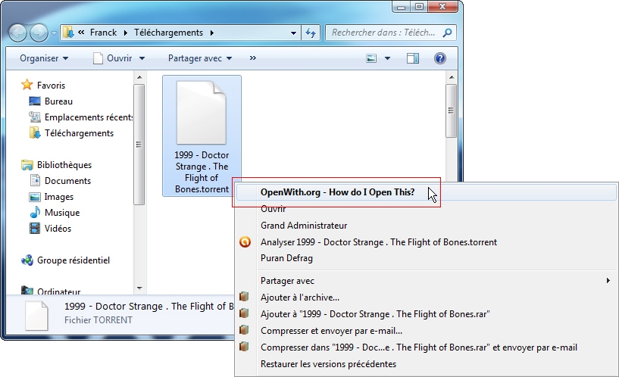Toggle the preview pane icon
Image resolution: width=619 pixels, height=377 pixels.
click(x=413, y=58)
